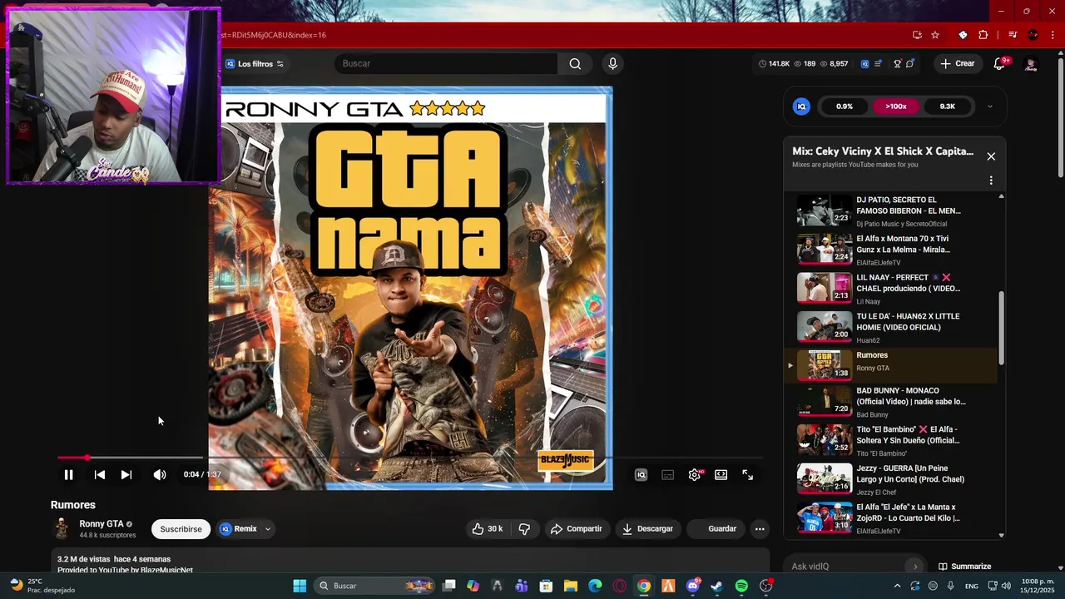Screen dimensions: 1065x599
Task: Bookmark page with the star icon
Action: coord(935,35)
